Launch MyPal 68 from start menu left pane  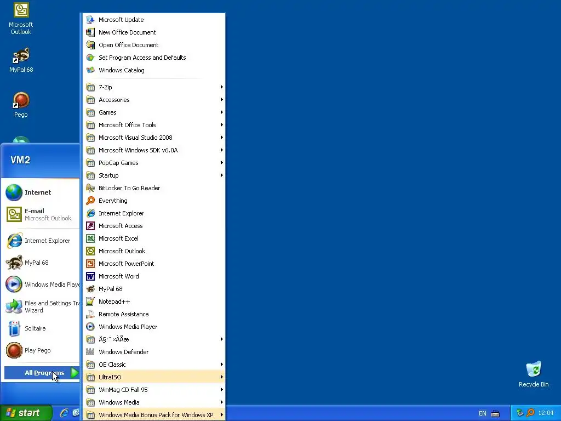click(x=41, y=263)
